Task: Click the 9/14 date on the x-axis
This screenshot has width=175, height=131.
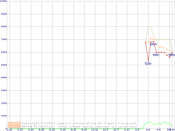Action: pos(84,130)
